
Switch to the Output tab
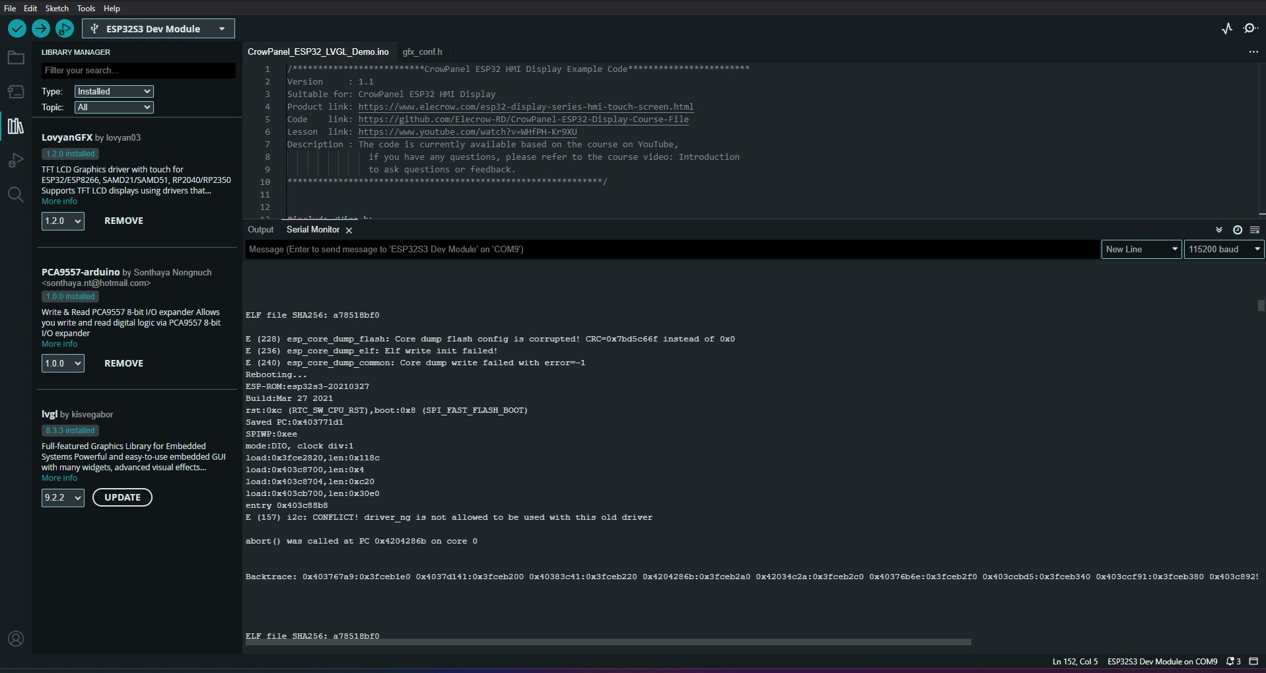tap(260, 230)
